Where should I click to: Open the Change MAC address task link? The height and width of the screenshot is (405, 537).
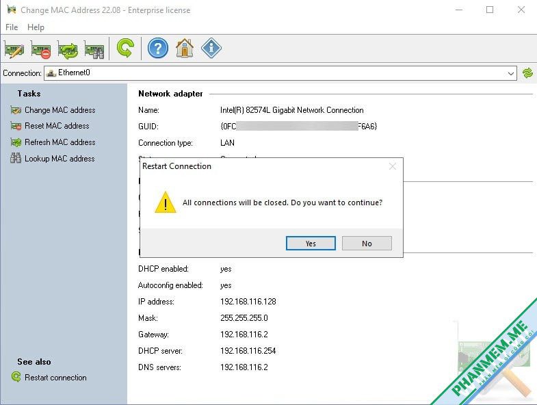[x=60, y=110]
